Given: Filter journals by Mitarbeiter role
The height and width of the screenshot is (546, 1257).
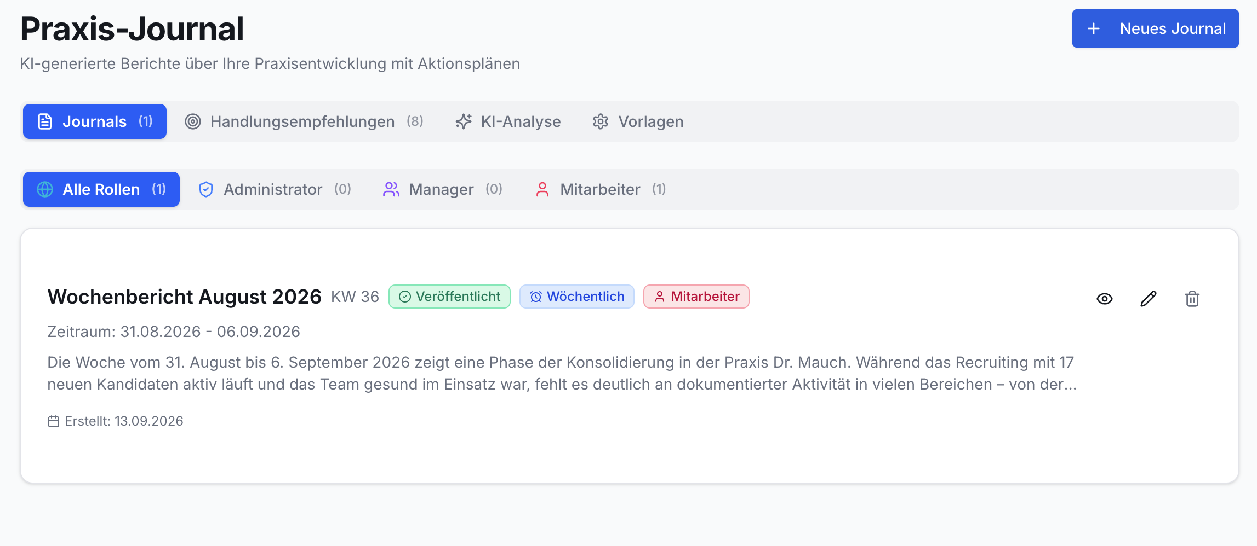Looking at the screenshot, I should point(600,189).
